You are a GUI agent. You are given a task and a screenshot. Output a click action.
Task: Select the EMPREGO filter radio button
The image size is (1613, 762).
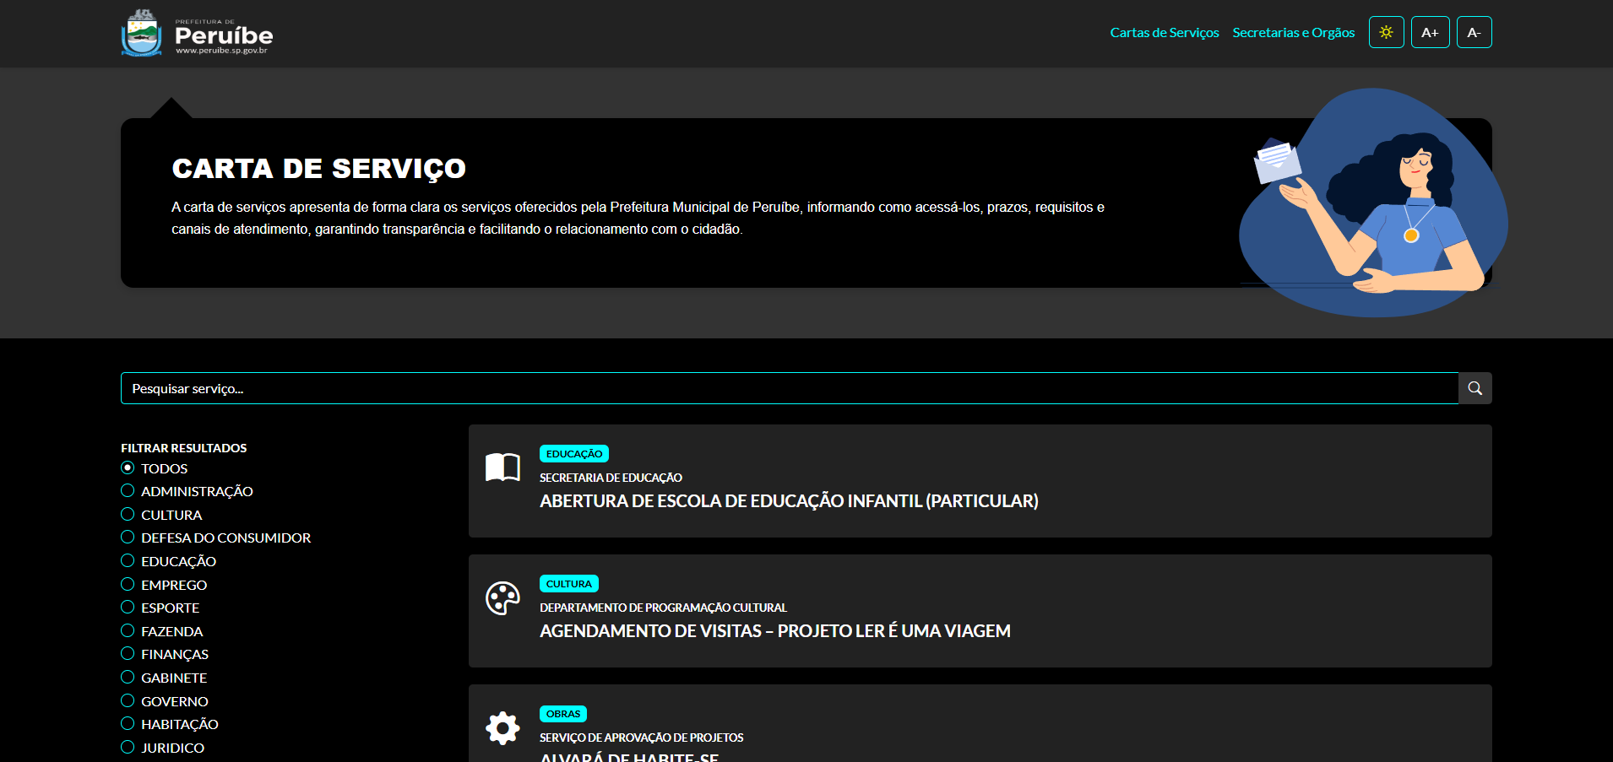pos(128,584)
